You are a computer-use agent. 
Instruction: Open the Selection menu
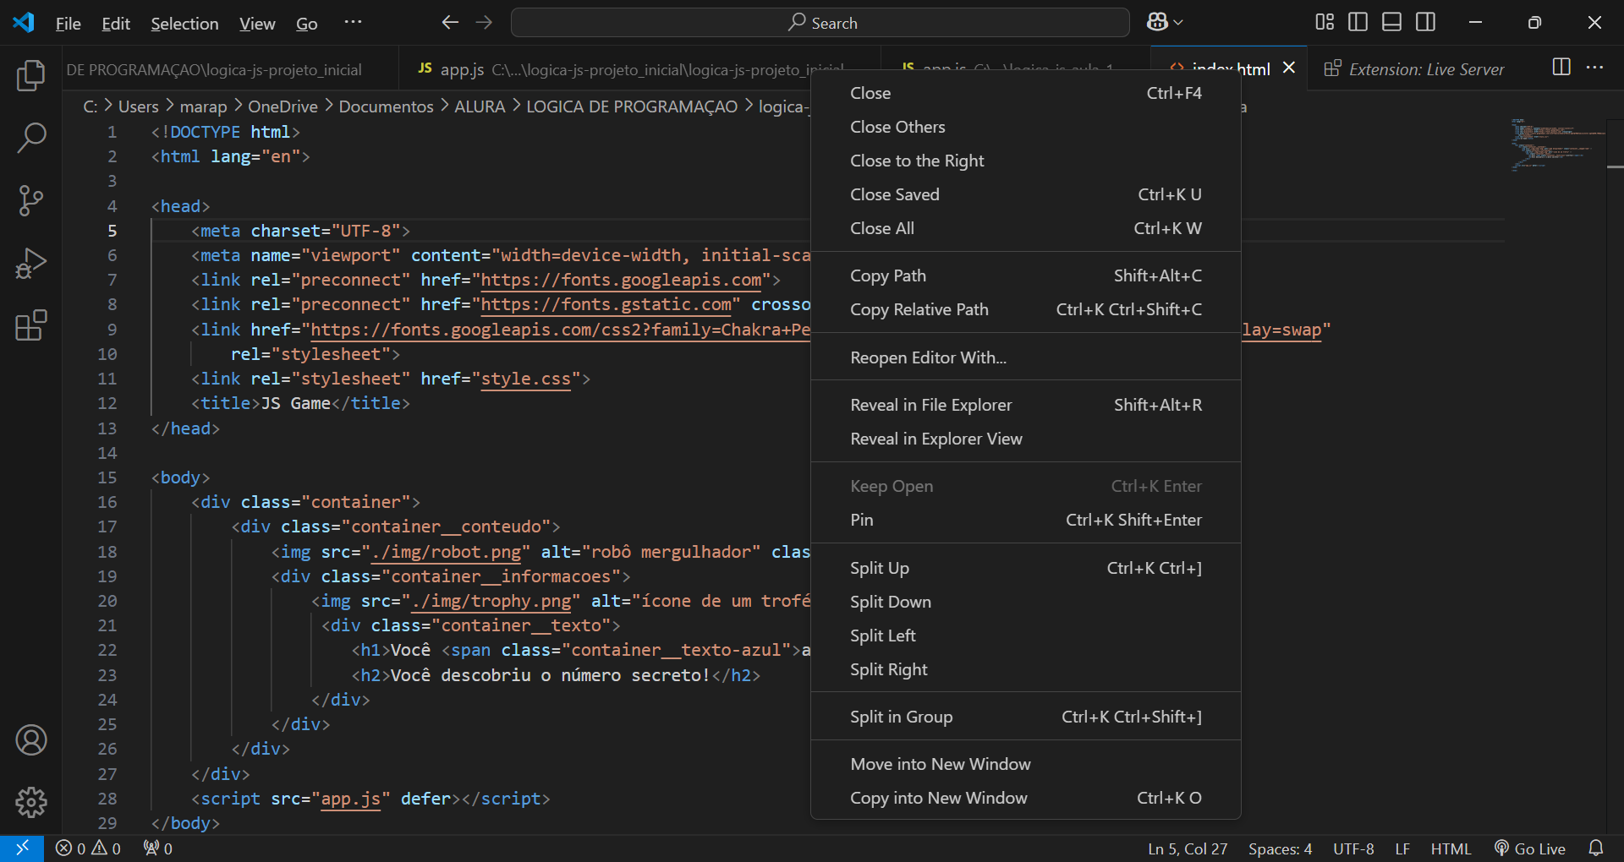[x=184, y=24]
